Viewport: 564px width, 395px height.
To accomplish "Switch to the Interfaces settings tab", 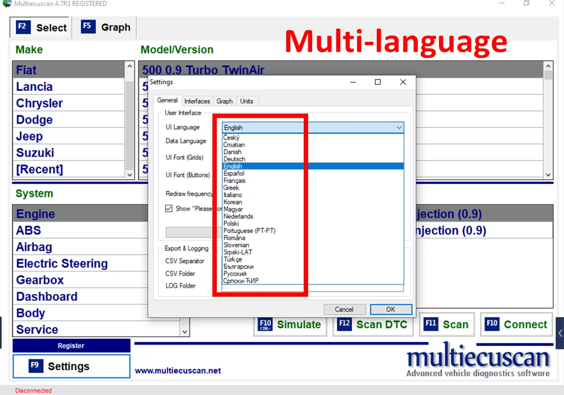I will coord(197,101).
